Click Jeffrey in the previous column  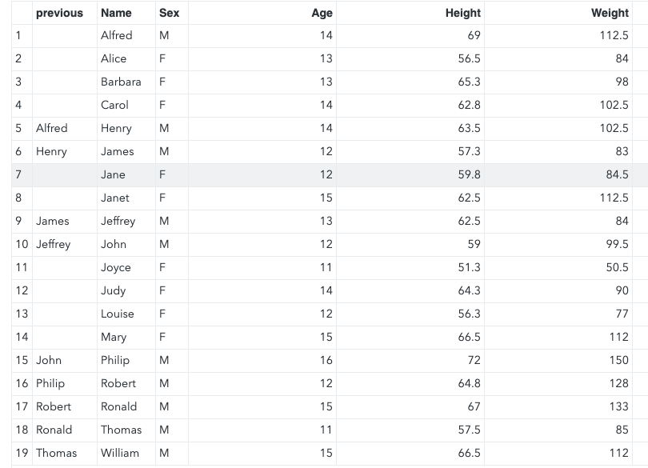click(54, 244)
